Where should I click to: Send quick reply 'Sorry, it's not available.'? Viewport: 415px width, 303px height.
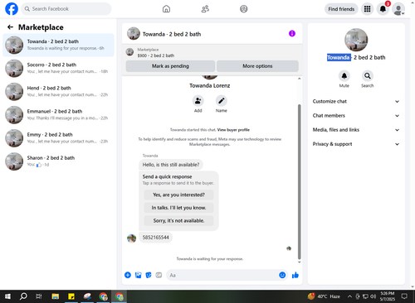pyautogui.click(x=178, y=220)
